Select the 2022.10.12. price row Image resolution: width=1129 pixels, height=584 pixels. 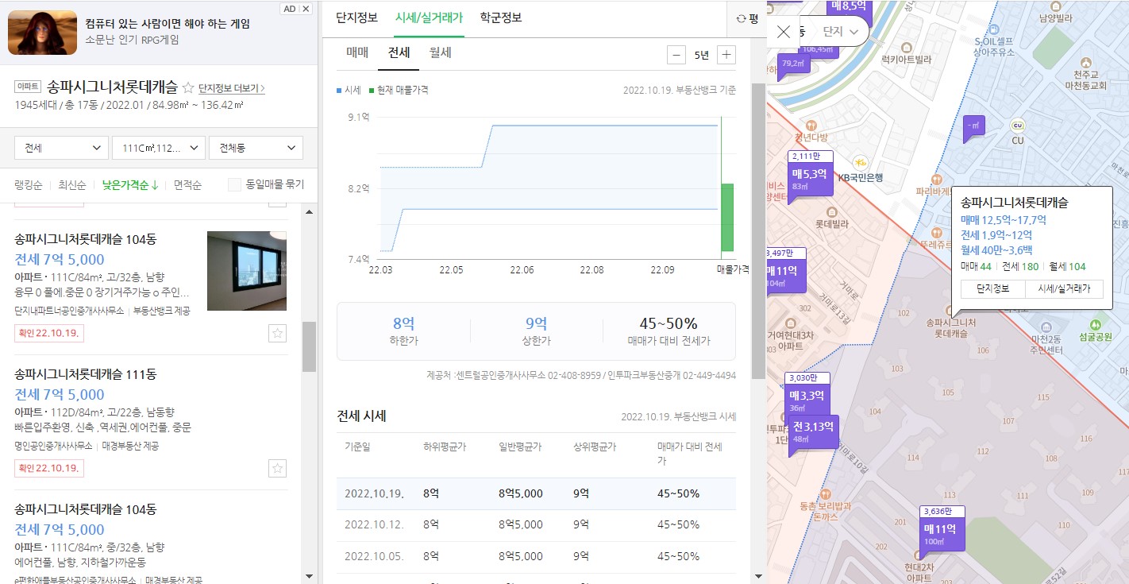tap(536, 524)
